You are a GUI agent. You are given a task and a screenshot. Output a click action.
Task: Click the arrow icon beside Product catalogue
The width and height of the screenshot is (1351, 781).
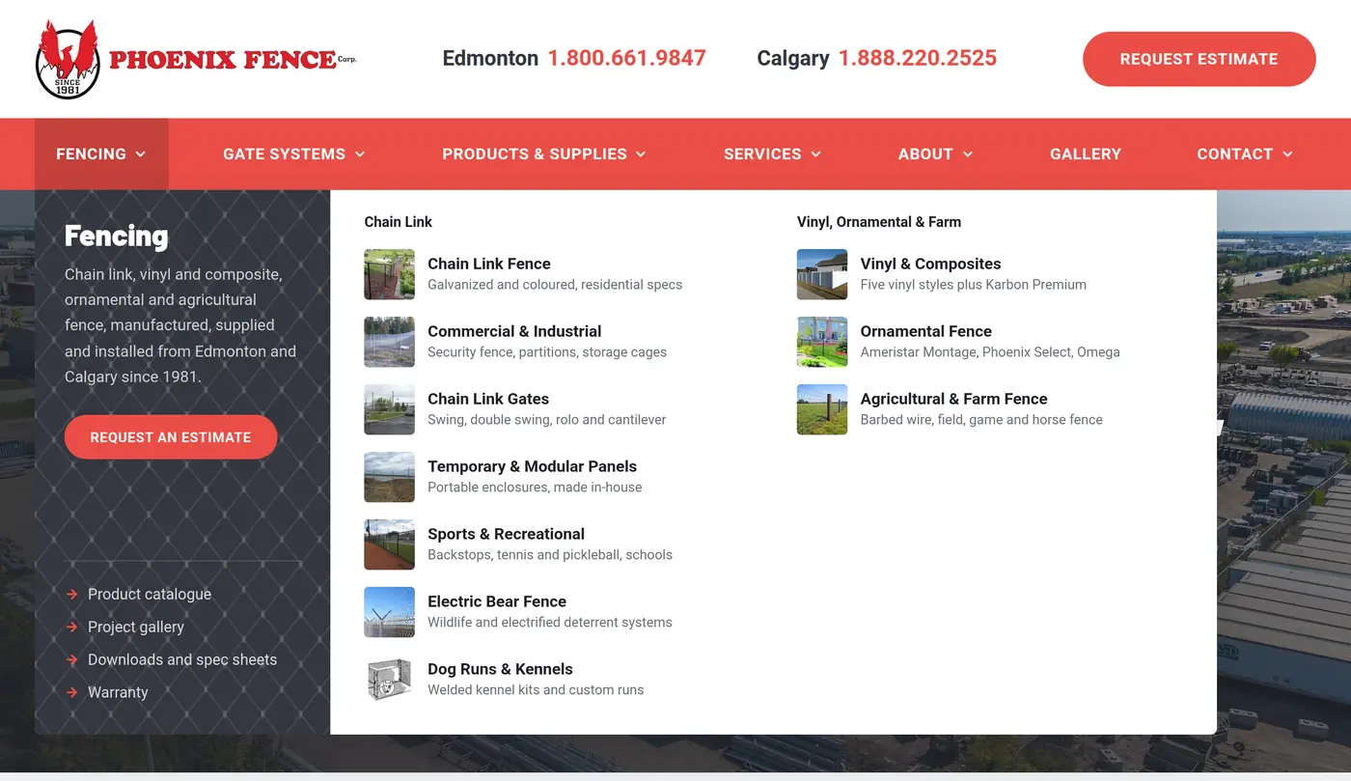(71, 595)
